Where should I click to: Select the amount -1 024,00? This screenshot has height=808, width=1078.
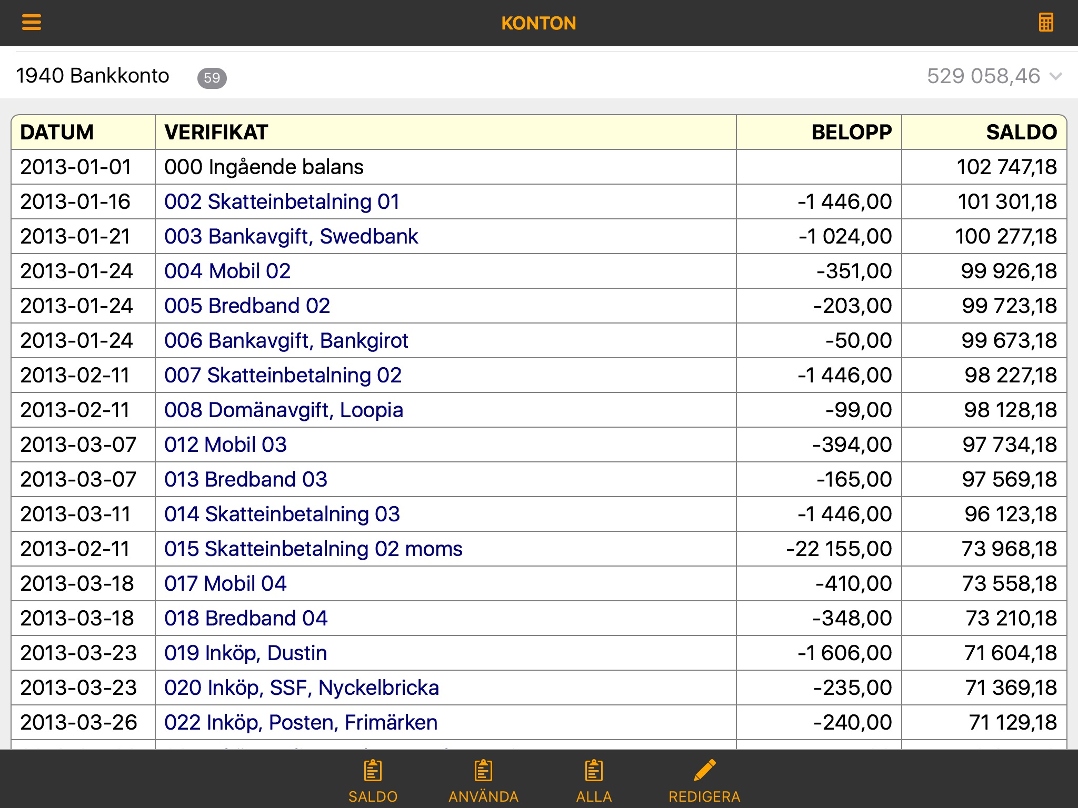tap(845, 236)
